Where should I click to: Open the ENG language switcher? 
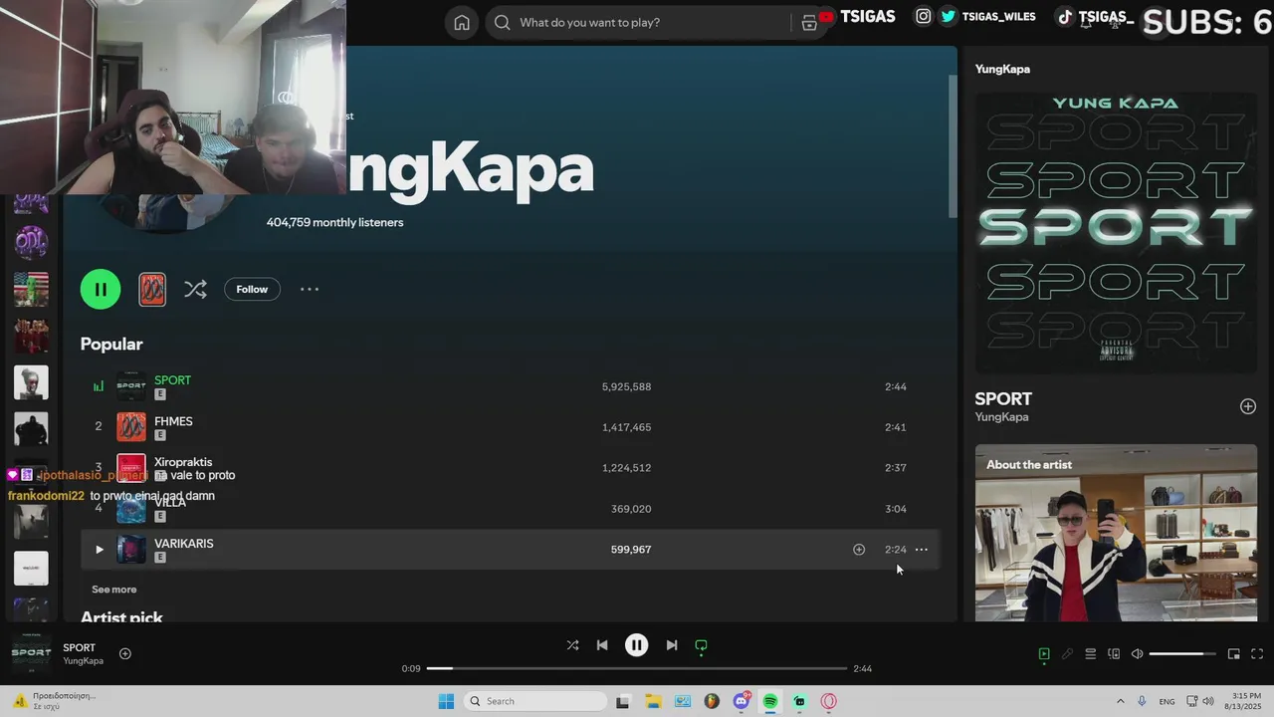[x=1167, y=702]
